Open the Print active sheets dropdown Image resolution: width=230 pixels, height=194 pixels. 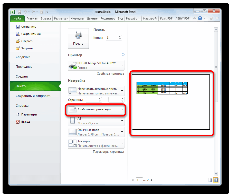96,91
